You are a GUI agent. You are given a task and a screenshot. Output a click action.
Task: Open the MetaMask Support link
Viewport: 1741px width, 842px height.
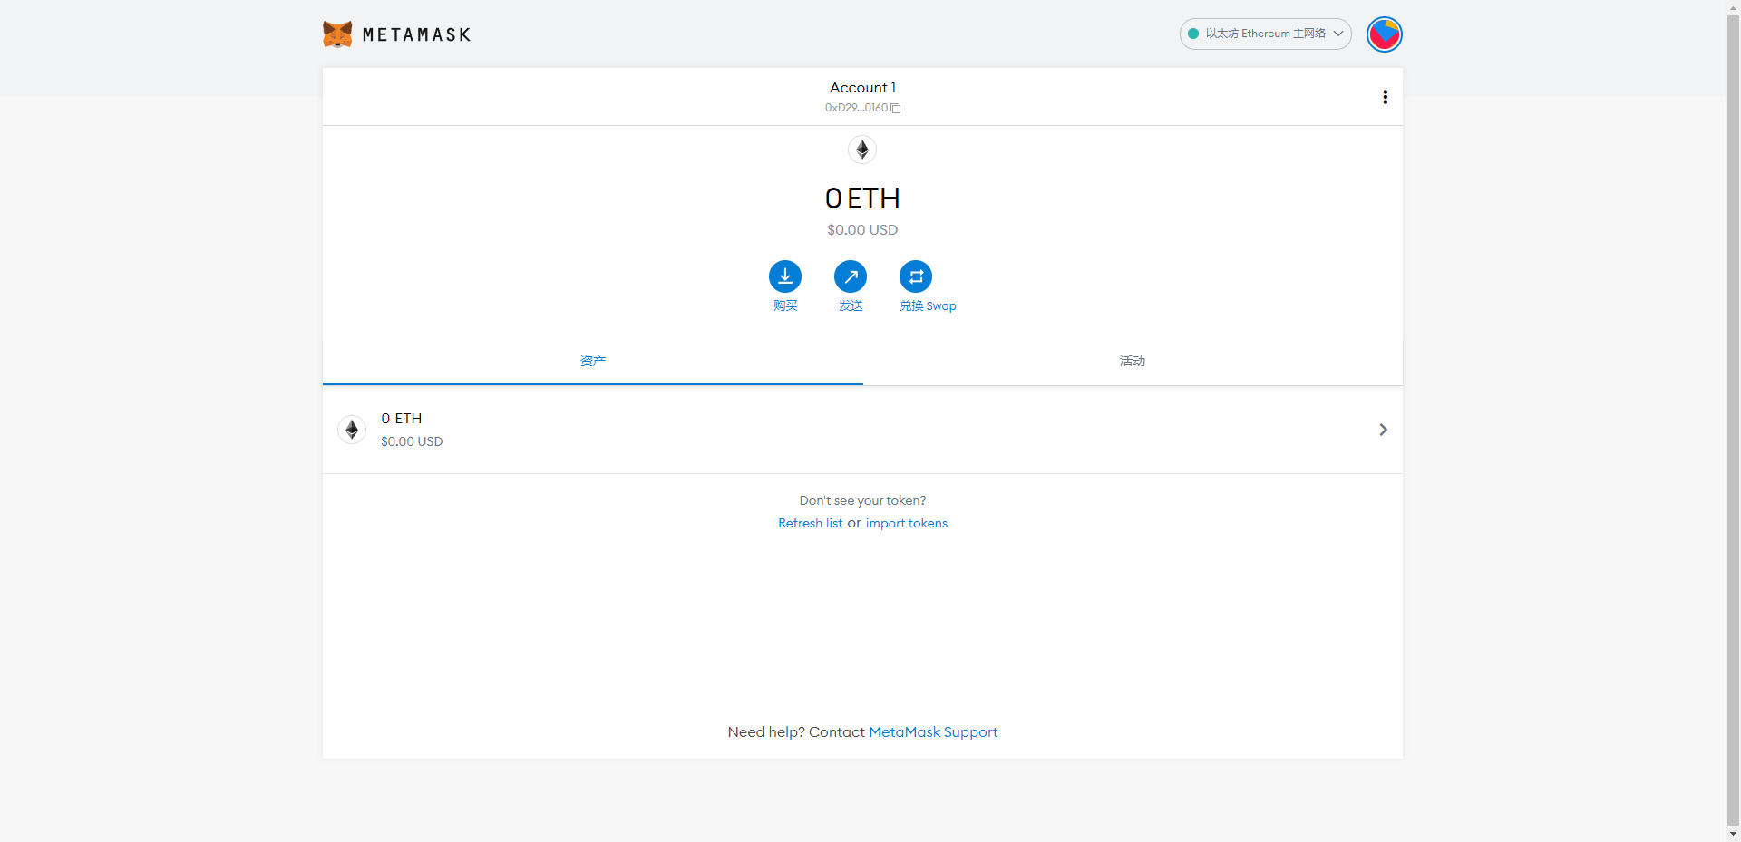click(x=933, y=731)
